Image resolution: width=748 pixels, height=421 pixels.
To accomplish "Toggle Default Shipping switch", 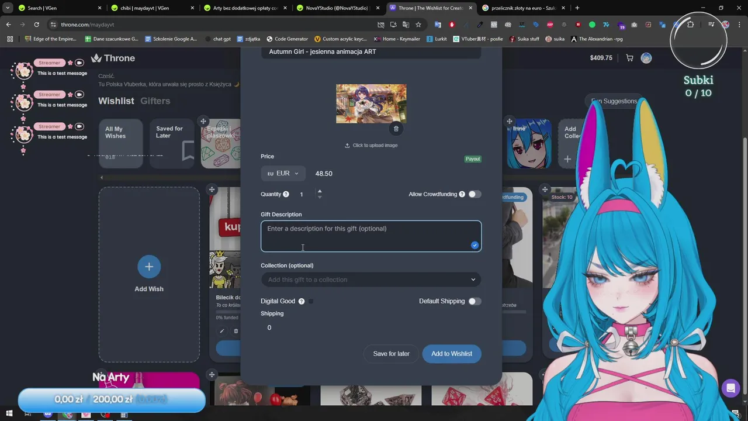I will click(475, 301).
